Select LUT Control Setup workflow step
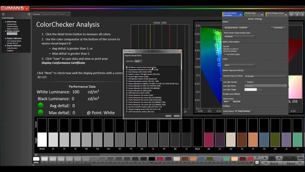The height and width of the screenshot is (172, 305). pos(14,41)
